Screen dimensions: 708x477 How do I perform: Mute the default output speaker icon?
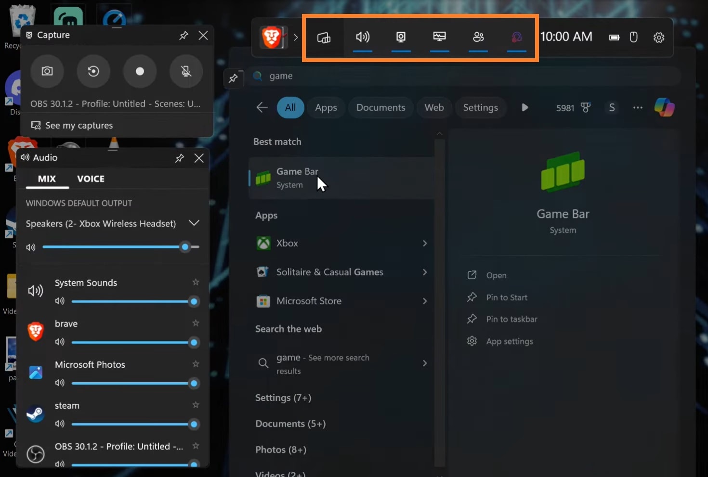[x=31, y=247]
